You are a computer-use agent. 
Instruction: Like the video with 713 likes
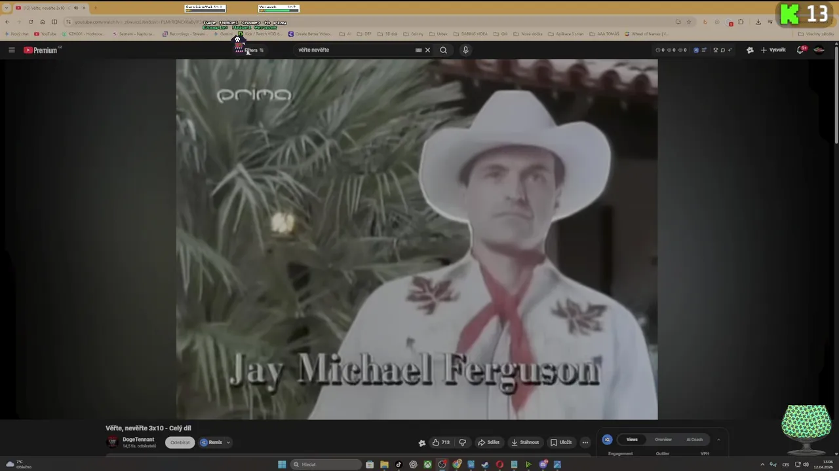click(440, 442)
